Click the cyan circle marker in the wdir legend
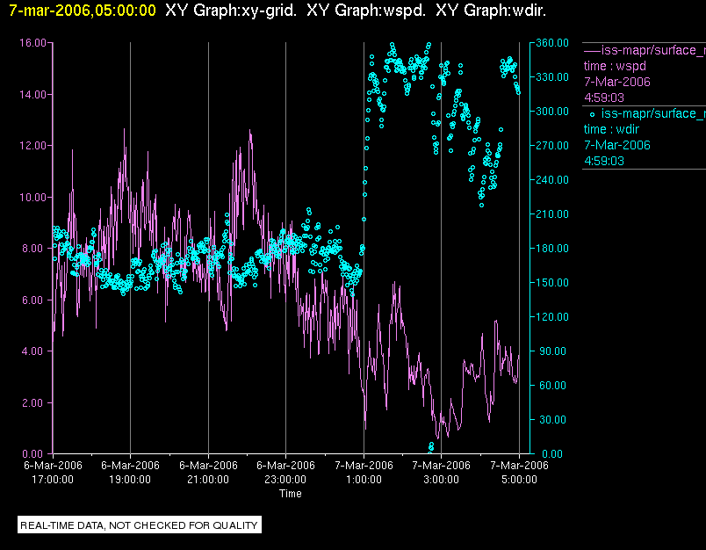The width and height of the screenshot is (706, 550). (592, 114)
